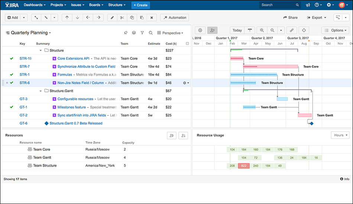Open Gantt settings gear icon
This screenshot has width=353, height=204.
(x=200, y=30)
